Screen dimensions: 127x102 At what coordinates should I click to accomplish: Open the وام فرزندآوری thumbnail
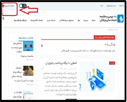coord(28,95)
